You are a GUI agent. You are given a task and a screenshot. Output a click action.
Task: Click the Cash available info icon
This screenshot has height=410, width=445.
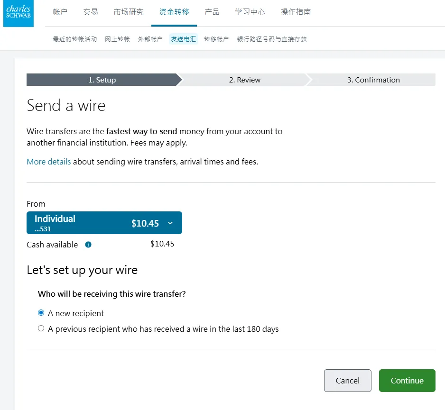pos(88,245)
